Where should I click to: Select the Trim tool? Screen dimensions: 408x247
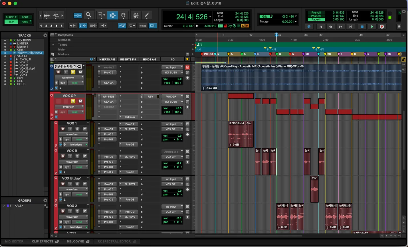click(x=101, y=15)
